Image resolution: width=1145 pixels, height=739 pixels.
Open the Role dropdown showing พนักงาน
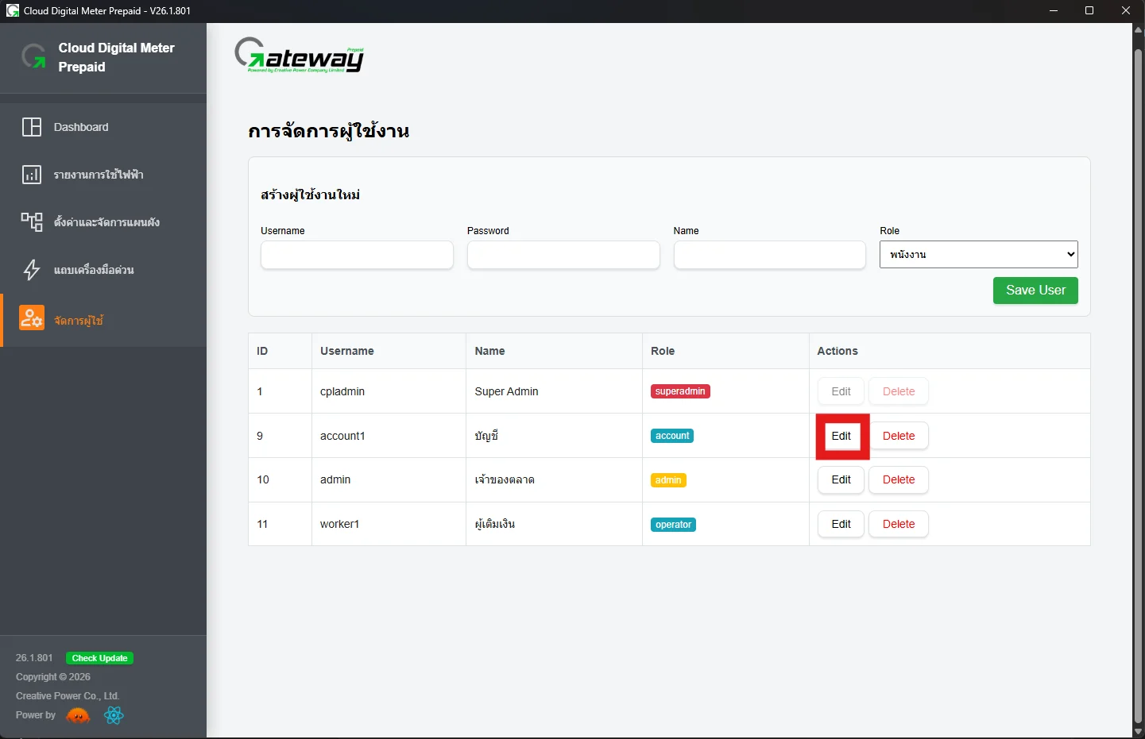pyautogui.click(x=979, y=255)
